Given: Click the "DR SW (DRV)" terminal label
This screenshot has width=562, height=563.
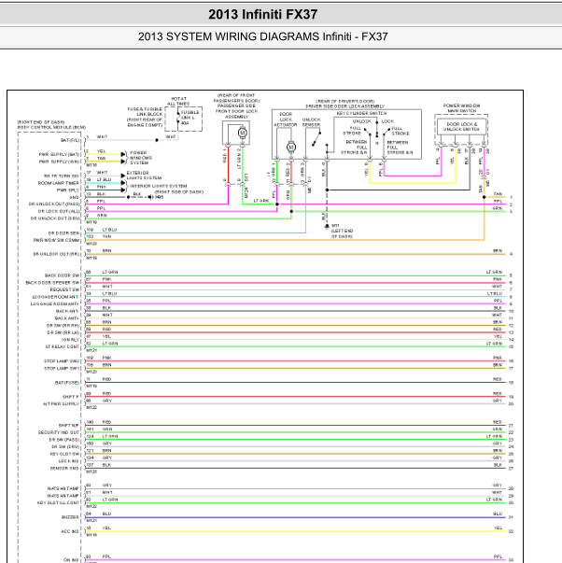Looking at the screenshot, I should tap(65, 446).
